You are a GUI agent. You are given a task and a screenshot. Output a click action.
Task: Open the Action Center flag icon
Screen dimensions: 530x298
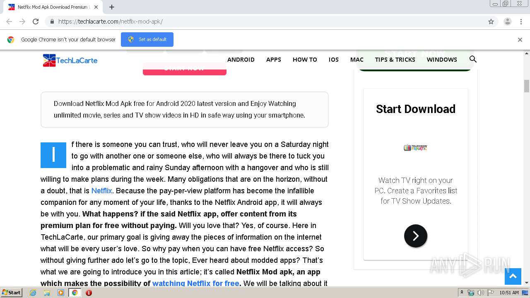491,293
